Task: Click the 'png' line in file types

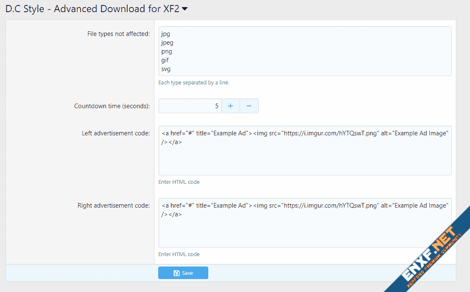Action: pyautogui.click(x=167, y=51)
